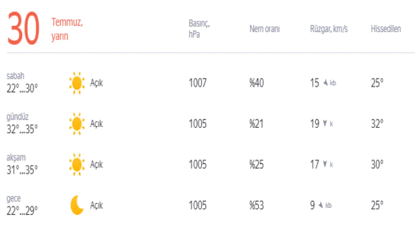
Task: Click the wind direction arrow beside 17
Action: (x=325, y=164)
